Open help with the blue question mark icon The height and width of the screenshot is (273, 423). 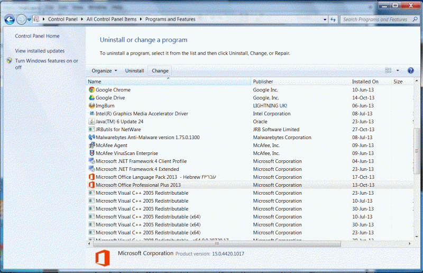pos(410,70)
